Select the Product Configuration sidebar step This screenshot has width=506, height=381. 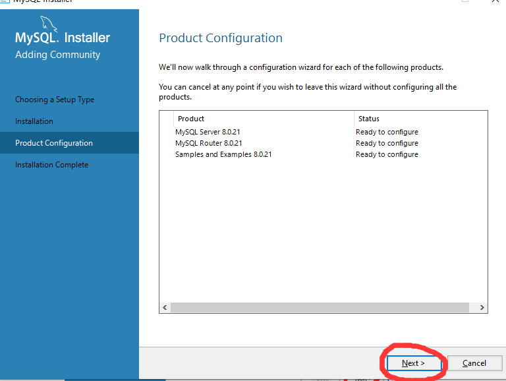(x=69, y=143)
